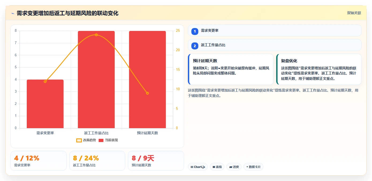Click the 4 / 12% stat value
This screenshot has height=181, width=372.
point(27,158)
